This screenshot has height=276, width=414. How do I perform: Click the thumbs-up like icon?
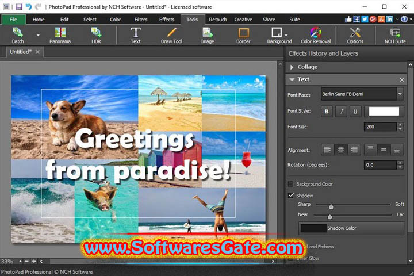click(x=348, y=19)
